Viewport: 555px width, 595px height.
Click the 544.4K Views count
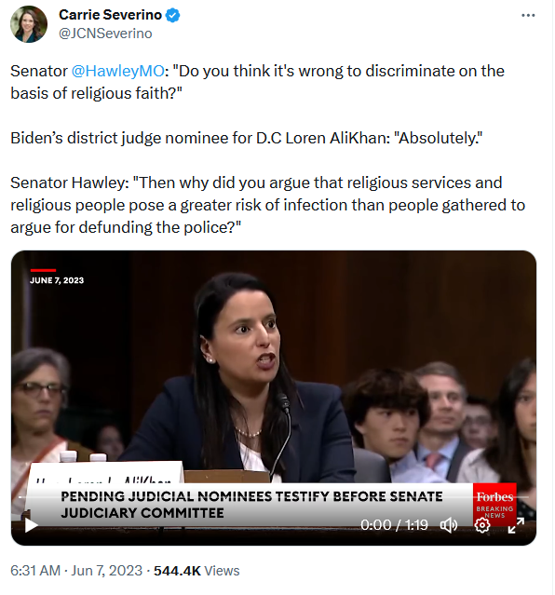(x=196, y=571)
